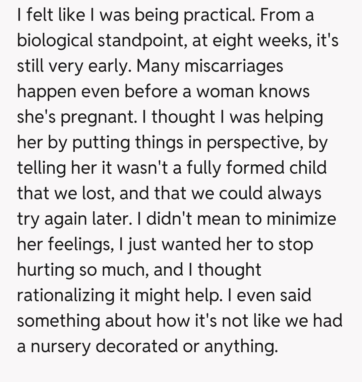The height and width of the screenshot is (382, 362).
Task: Tap the word "feelings"
Action: coord(78,244)
